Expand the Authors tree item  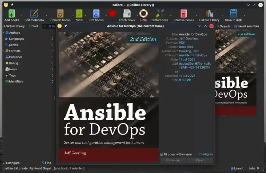pyautogui.click(x=3, y=33)
